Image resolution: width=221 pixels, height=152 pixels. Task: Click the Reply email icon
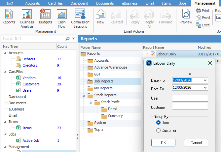click(x=135, y=16)
